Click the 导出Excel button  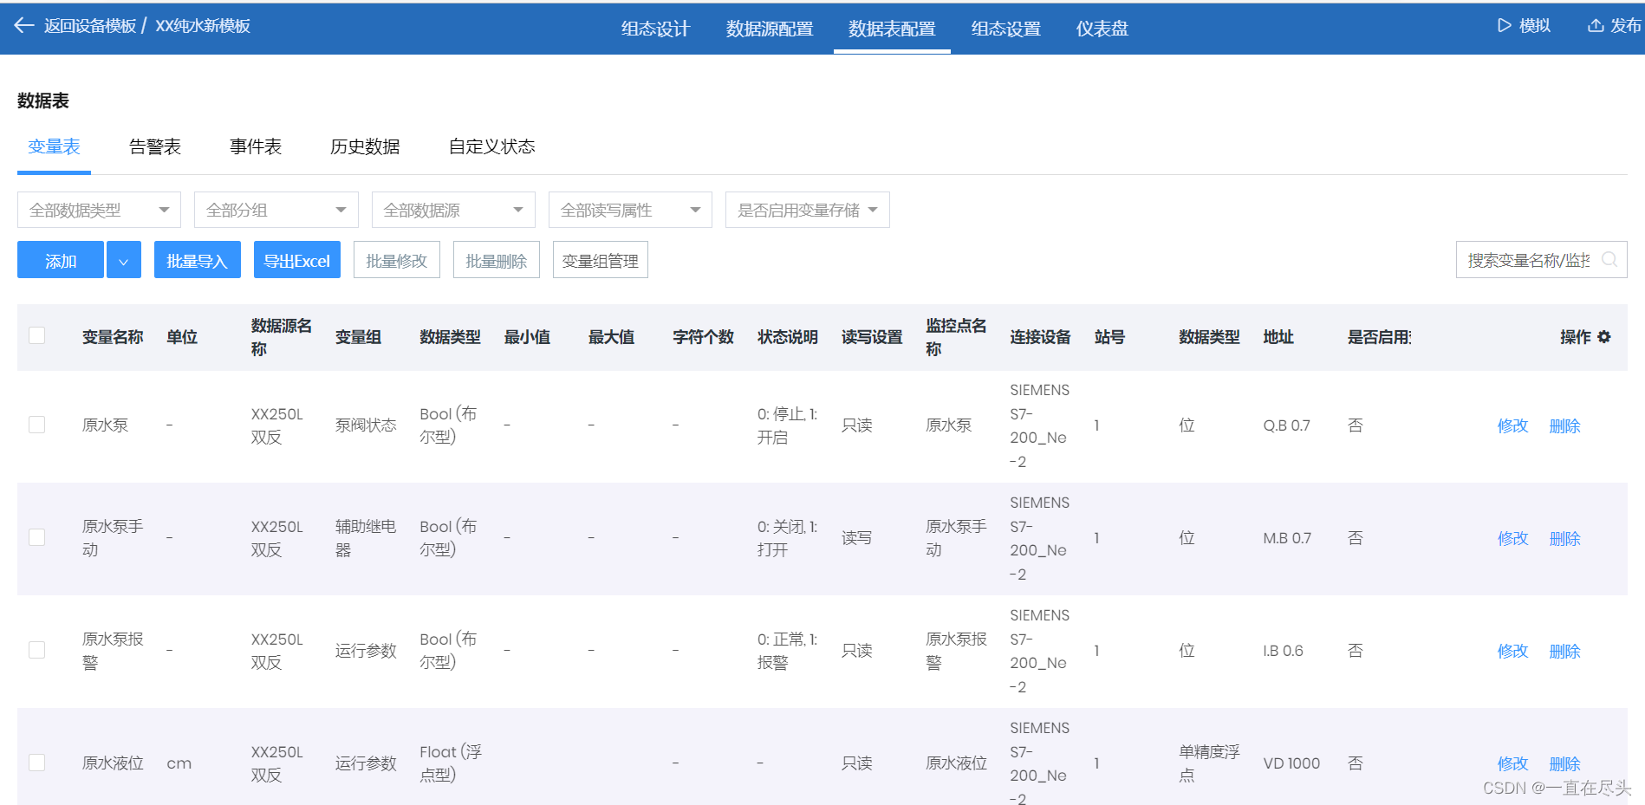point(297,260)
